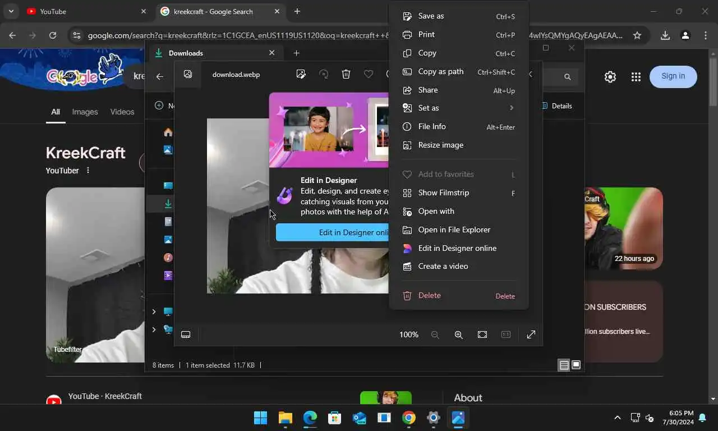This screenshot has width=718, height=431.
Task: Expand Network node in File Explorer sidebar
Action: coord(154,329)
